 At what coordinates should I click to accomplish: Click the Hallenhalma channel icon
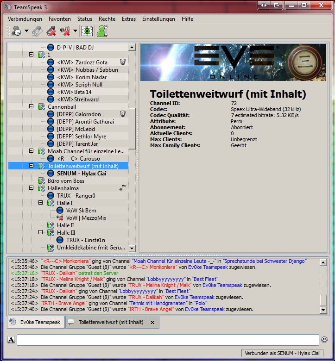42,188
